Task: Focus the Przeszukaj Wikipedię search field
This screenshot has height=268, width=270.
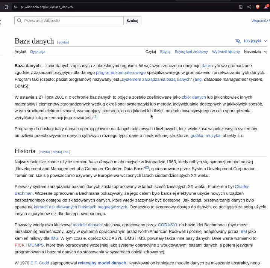Action: tap(69, 21)
